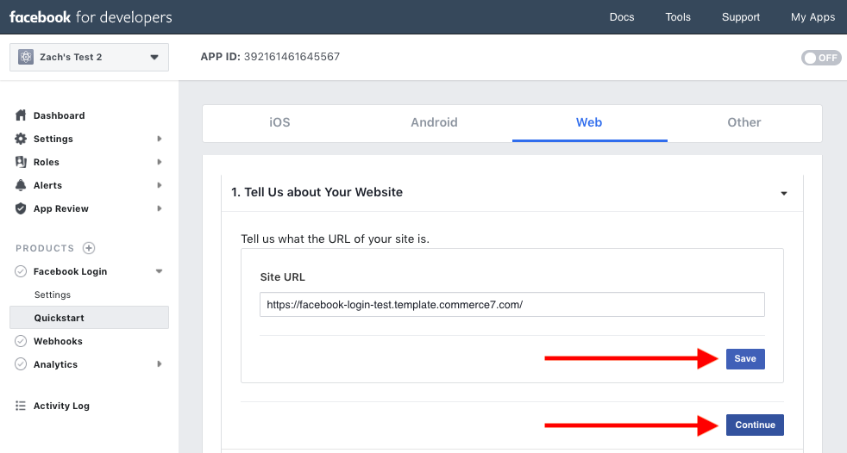Collapse the Facebook Login product menu
The height and width of the screenshot is (453, 847).
[159, 271]
